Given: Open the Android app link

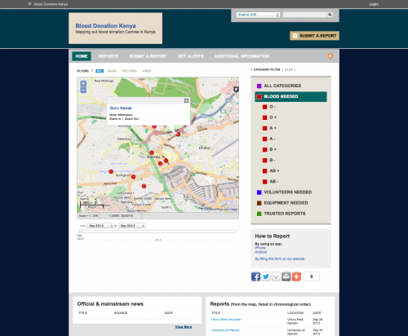Looking at the screenshot, I should pos(260,252).
